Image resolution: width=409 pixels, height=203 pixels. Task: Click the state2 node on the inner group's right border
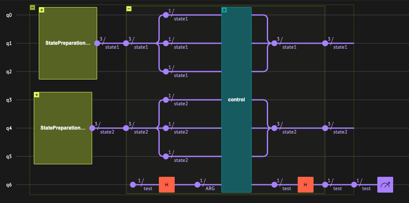click(325, 128)
